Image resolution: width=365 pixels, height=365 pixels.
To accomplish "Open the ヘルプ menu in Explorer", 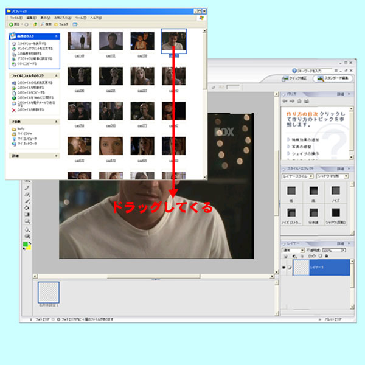I will pos(96,18).
